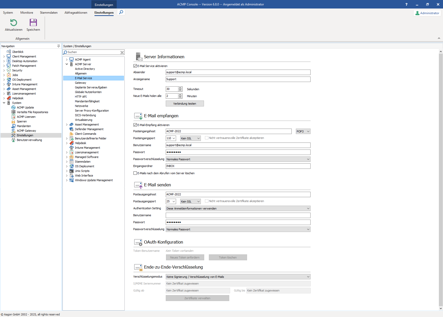Image resolution: width=443 pixels, height=317 pixels.
Task: Select the ACMP Gateway globe icon
Action: click(13, 131)
